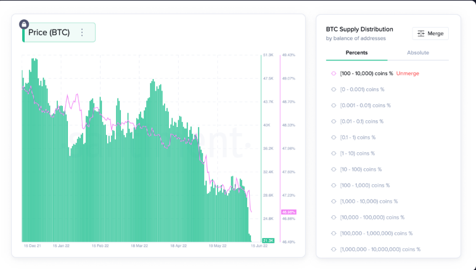Select the Percents tab
Screen dimensions: 476x270
point(356,52)
